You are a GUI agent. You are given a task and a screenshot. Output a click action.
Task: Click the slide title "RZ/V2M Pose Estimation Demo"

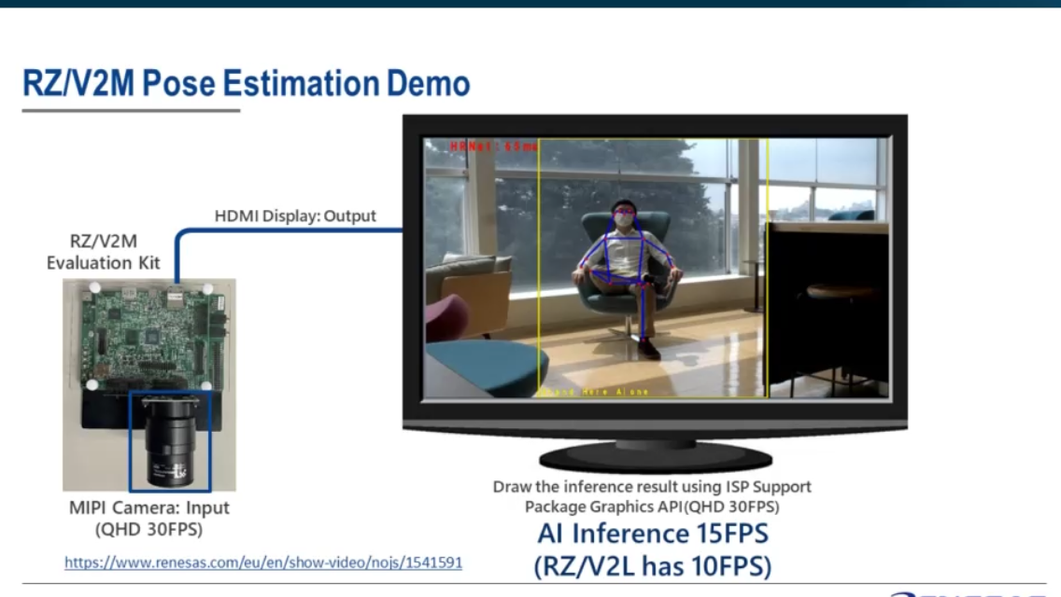[x=247, y=83]
